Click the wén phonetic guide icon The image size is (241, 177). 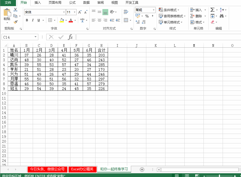[82, 20]
